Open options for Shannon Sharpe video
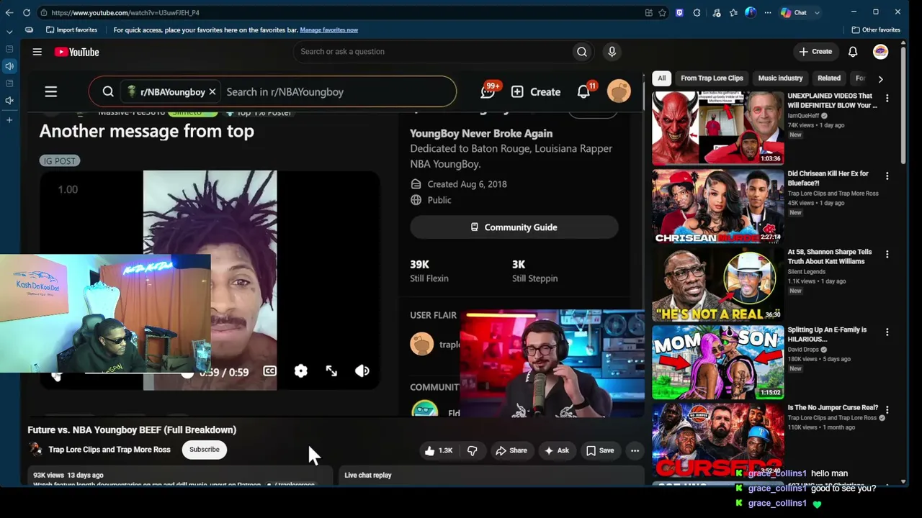Viewport: 922px width, 518px height. (887, 254)
